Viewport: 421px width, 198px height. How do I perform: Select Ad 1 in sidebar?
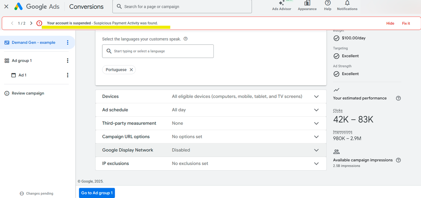[x=22, y=75]
